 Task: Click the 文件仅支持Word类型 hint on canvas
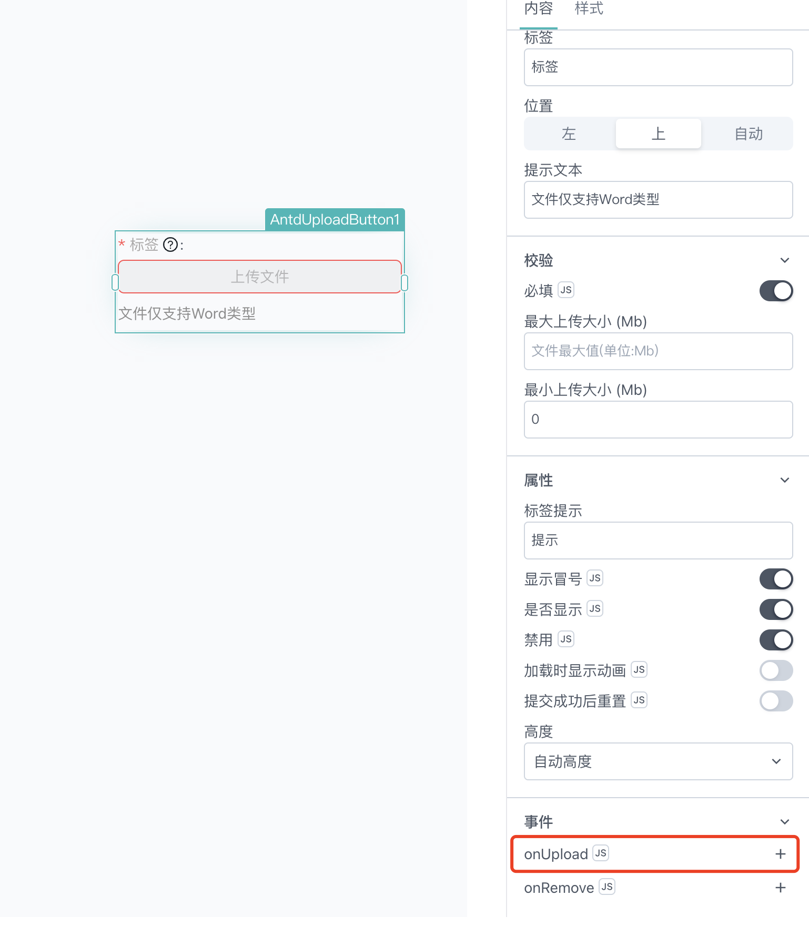[x=187, y=314]
